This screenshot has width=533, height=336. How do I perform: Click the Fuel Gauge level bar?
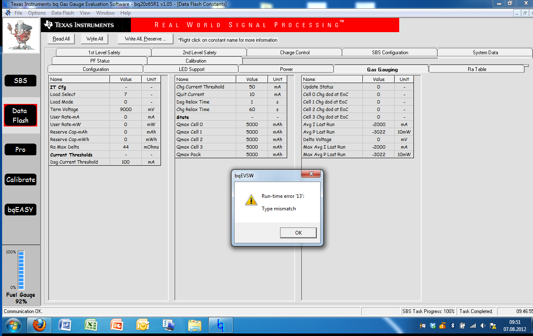click(21, 270)
